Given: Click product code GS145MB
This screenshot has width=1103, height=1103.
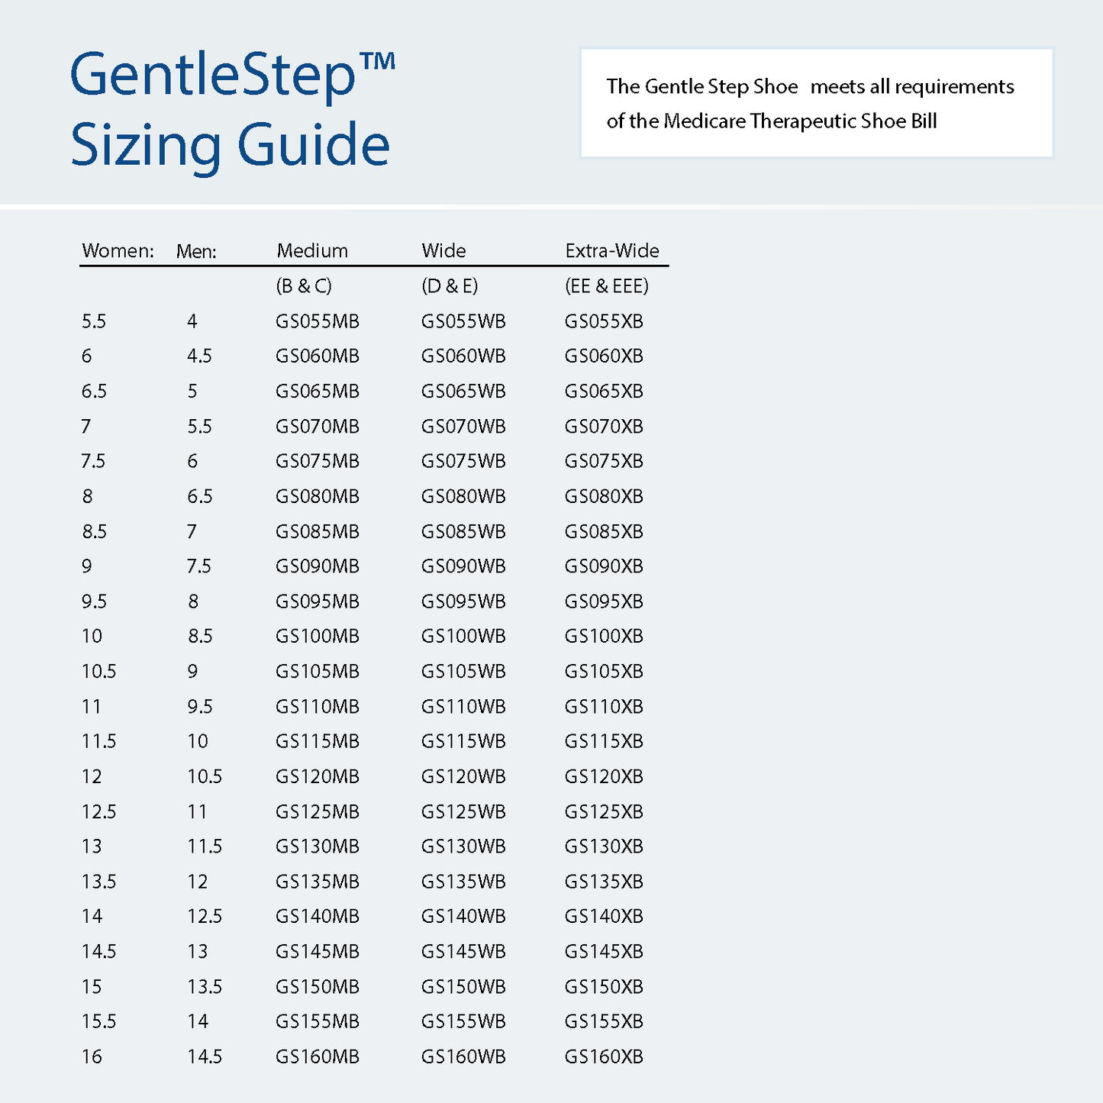Looking at the screenshot, I should pyautogui.click(x=318, y=952).
